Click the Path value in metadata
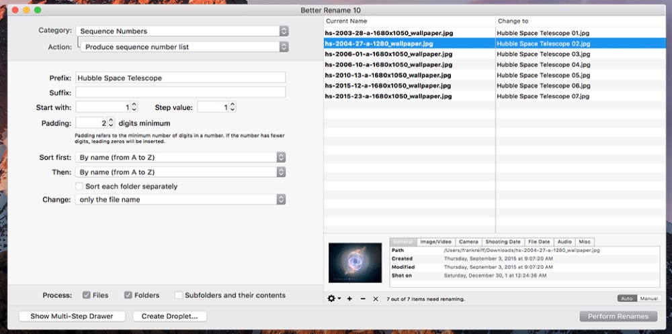This screenshot has width=672, height=334. (x=521, y=250)
